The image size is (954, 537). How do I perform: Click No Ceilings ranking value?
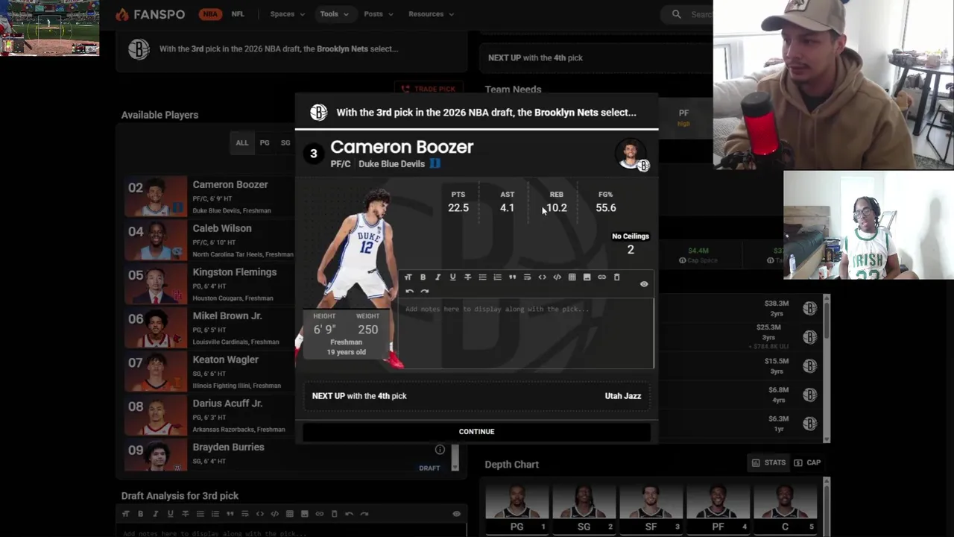click(631, 250)
